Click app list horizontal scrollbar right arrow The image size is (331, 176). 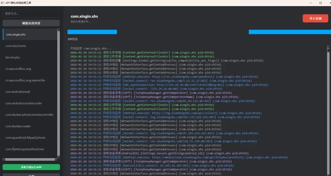(x=56, y=159)
